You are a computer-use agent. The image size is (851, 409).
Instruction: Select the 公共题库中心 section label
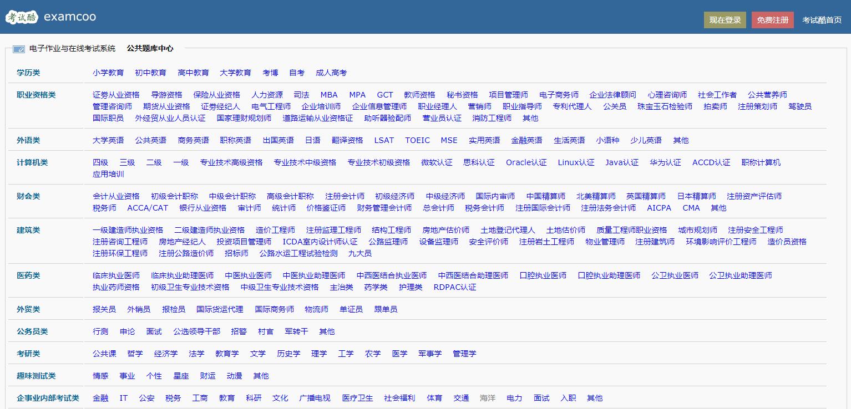tap(149, 48)
